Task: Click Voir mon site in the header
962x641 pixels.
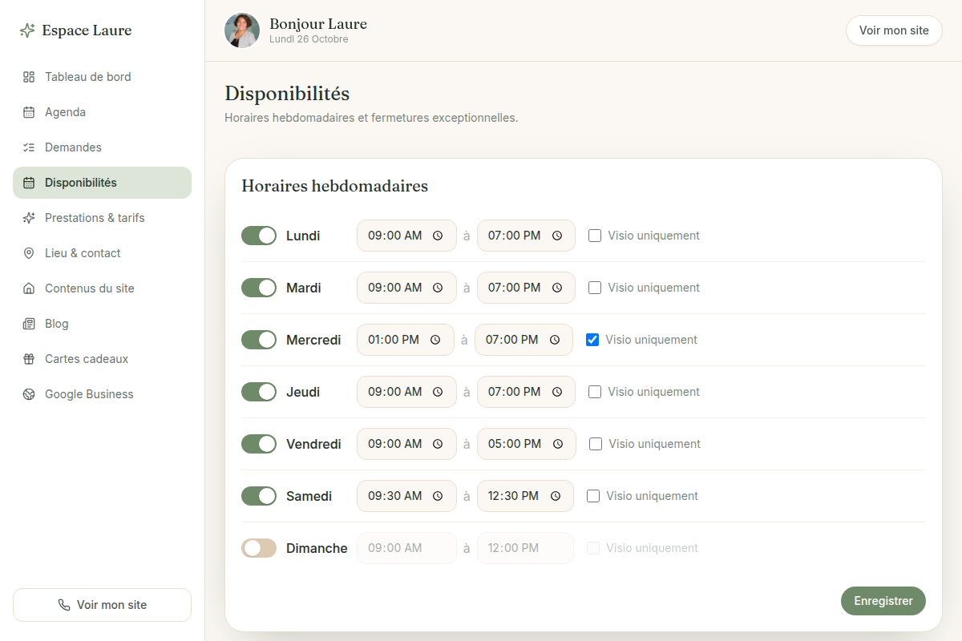Action: [x=894, y=30]
